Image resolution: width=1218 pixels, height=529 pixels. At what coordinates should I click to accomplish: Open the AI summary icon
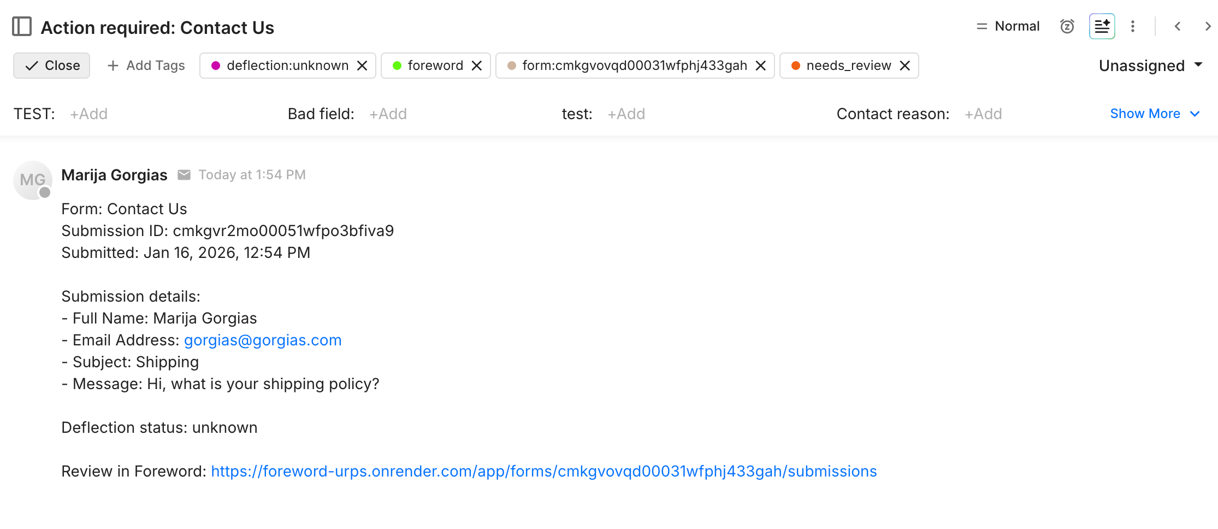coord(1102,26)
